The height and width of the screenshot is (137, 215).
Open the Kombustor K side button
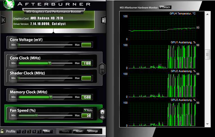(x=3, y=20)
